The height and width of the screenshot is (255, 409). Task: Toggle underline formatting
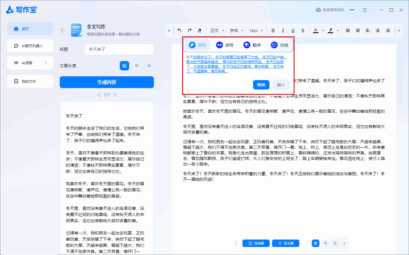[293, 31]
